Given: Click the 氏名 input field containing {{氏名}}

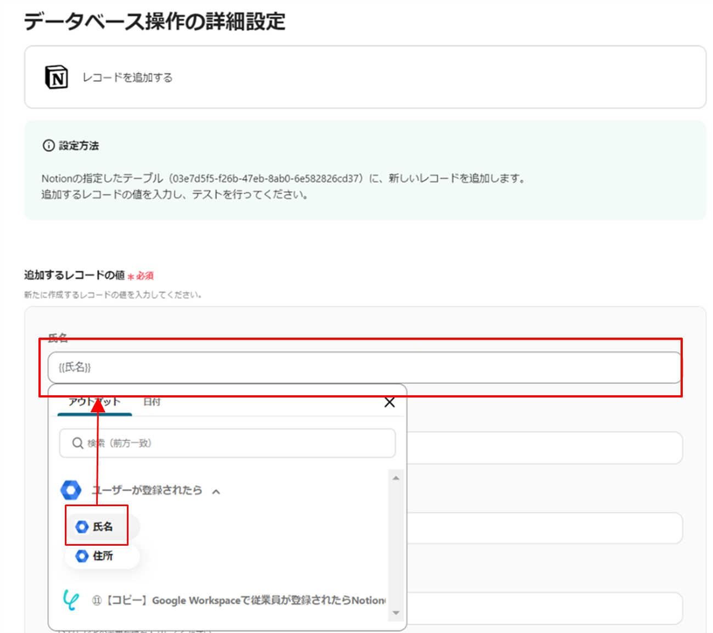Looking at the screenshot, I should pos(363,367).
